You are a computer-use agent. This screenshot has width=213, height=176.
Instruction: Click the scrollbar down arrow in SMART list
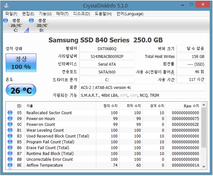pos(204,167)
